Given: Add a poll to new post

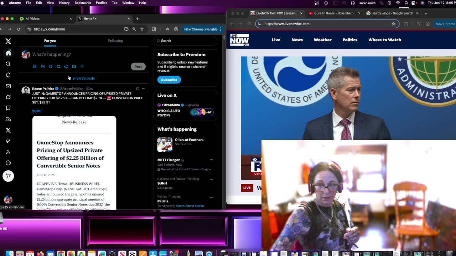Looking at the screenshot, I should [x=58, y=66].
